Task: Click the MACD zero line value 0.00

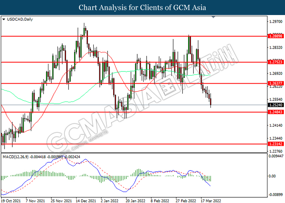Action: tap(272, 176)
